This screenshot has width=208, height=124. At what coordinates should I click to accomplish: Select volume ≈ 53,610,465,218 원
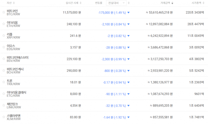[159, 13]
